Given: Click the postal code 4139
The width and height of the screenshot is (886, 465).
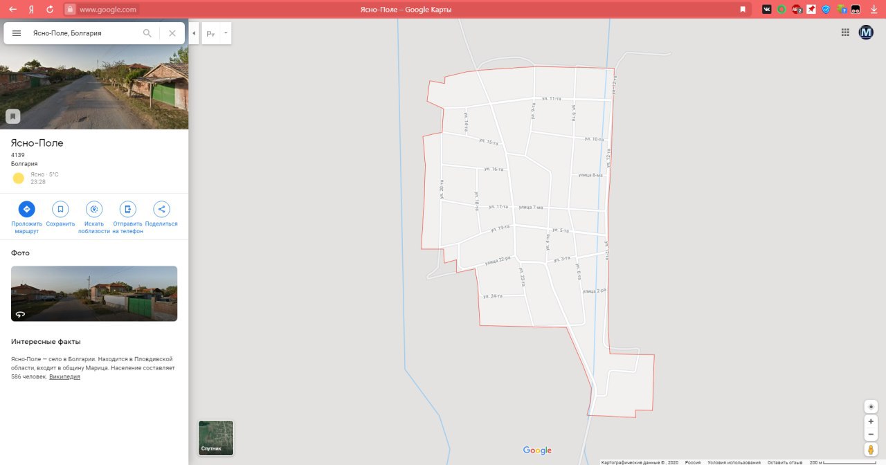Looking at the screenshot, I should [18, 155].
